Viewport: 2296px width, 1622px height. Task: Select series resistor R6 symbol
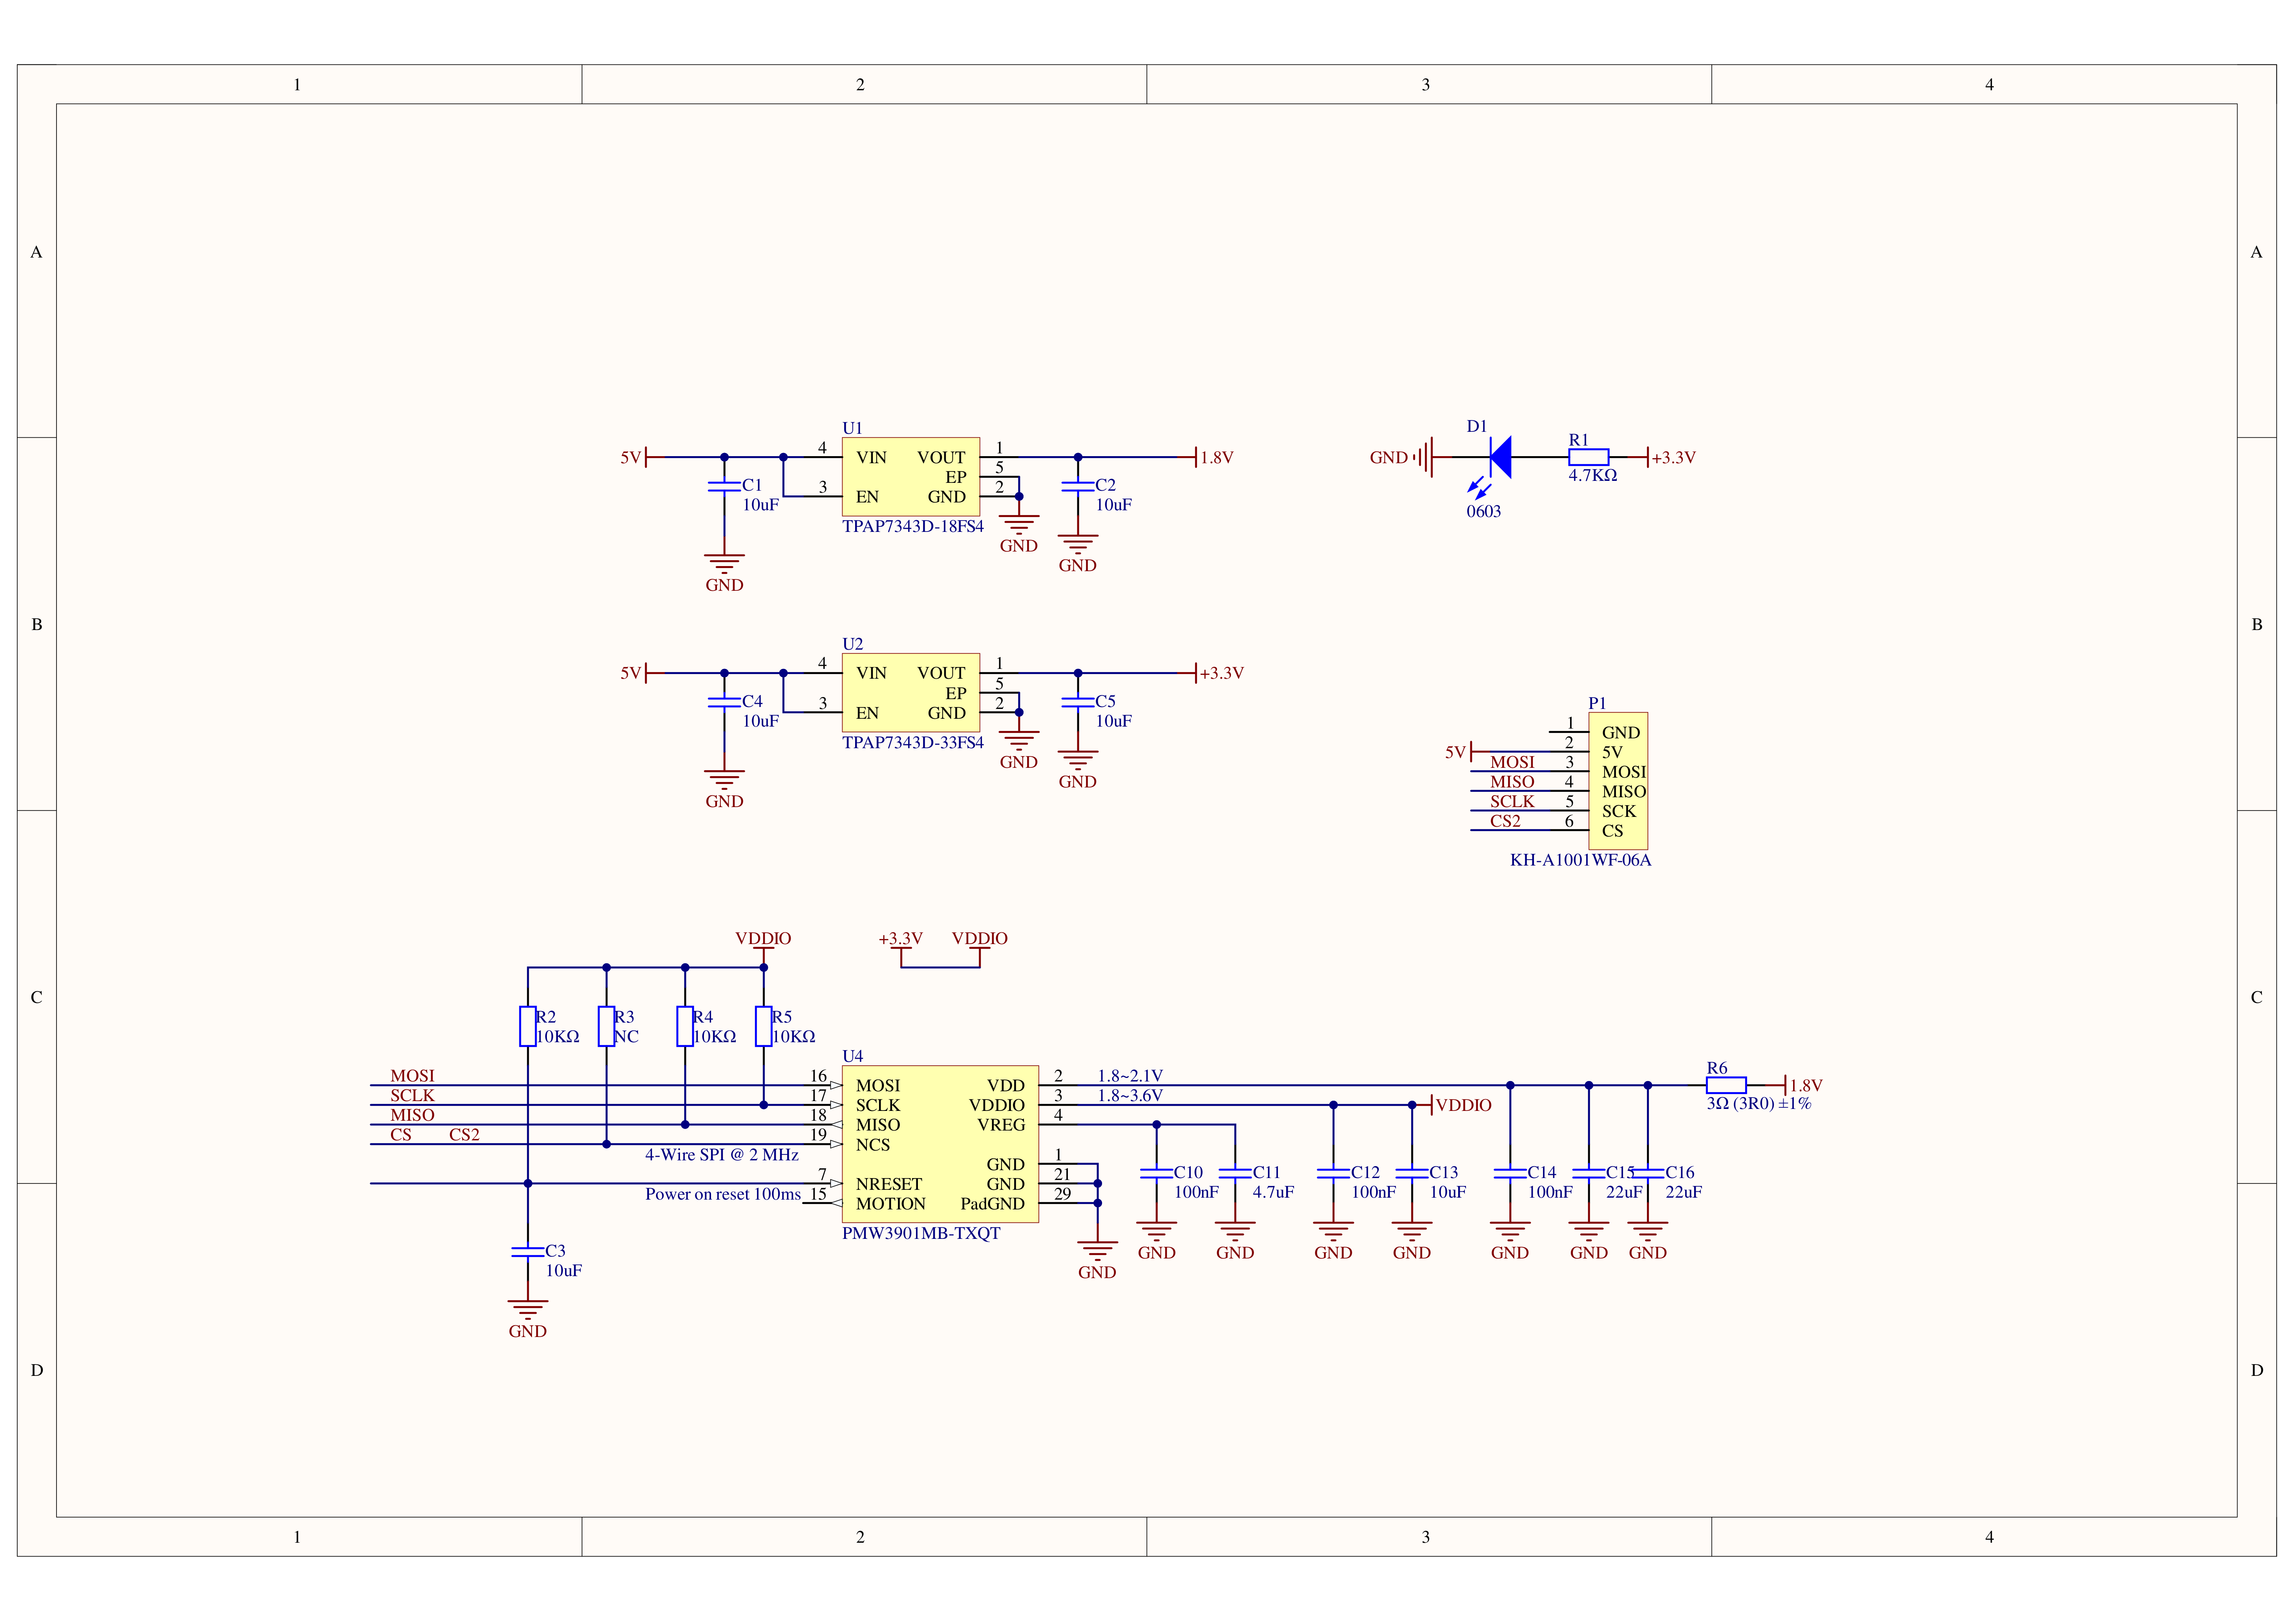coord(1726,1085)
